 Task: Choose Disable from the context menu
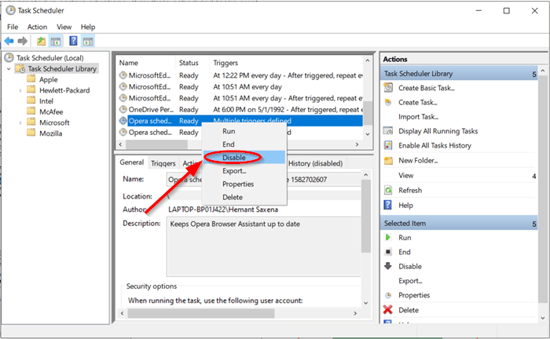[244, 158]
